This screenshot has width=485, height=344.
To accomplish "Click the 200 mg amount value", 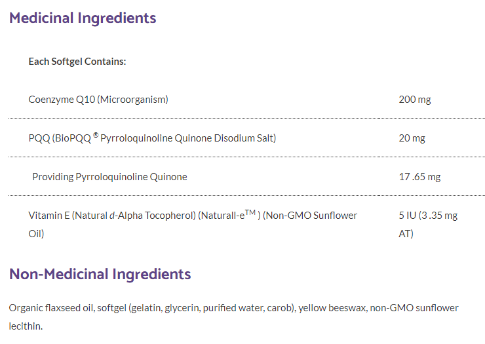I will pyautogui.click(x=414, y=100).
